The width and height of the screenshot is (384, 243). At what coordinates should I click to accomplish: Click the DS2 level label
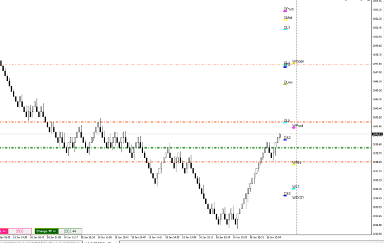(287, 138)
